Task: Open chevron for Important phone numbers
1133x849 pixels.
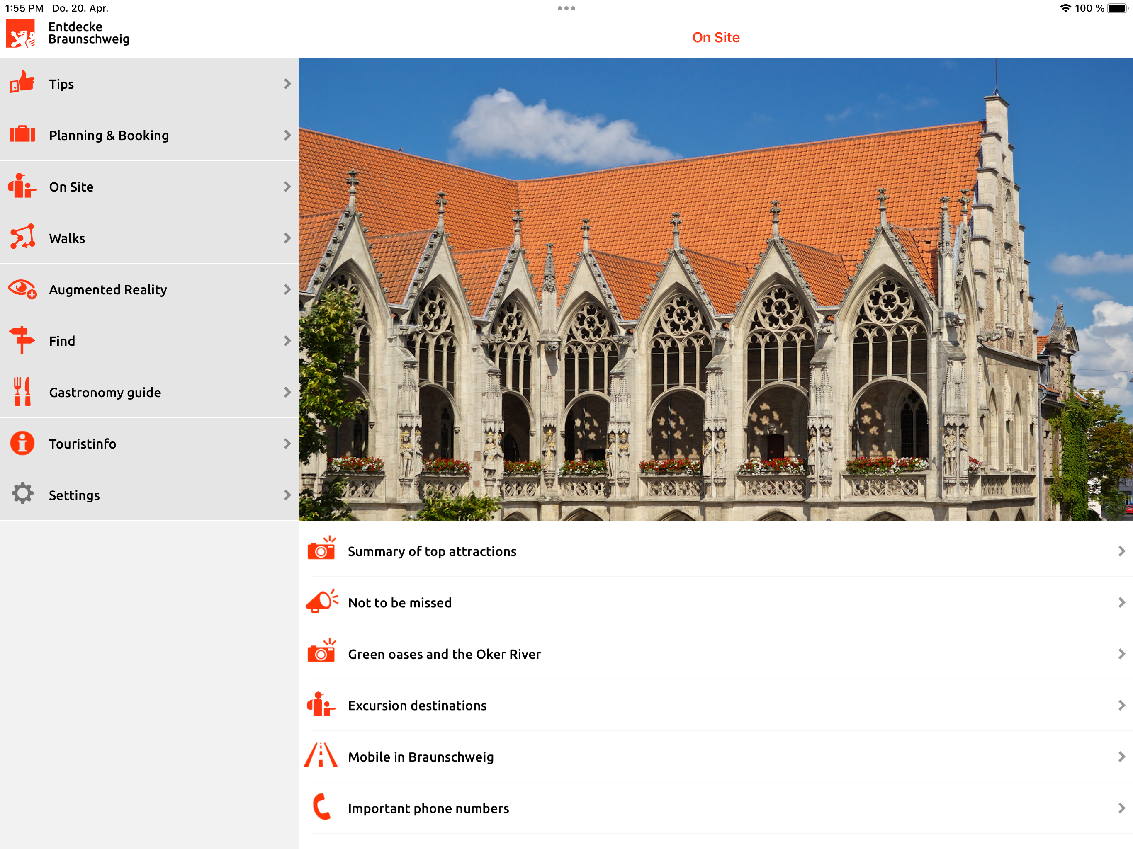Action: (1121, 808)
